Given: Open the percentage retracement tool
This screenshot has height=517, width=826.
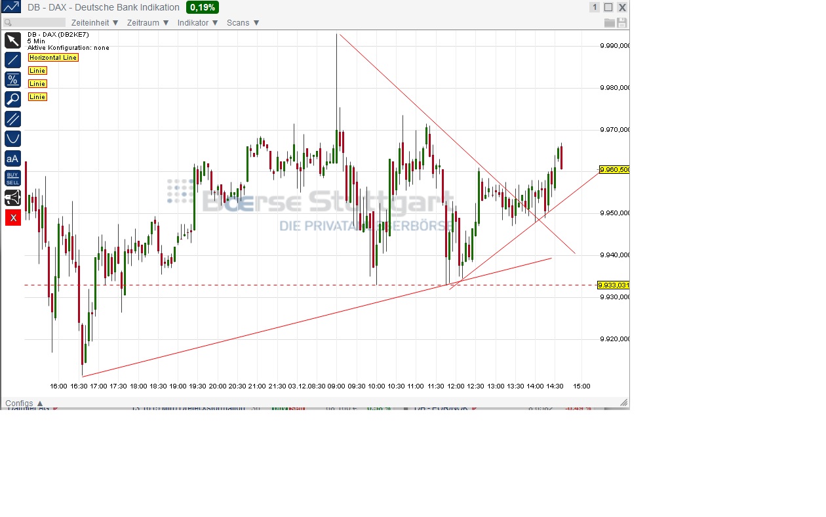Looking at the screenshot, I should (x=12, y=79).
